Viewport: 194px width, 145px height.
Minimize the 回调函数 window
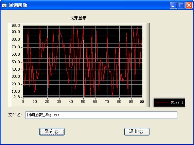pyautogui.click(x=173, y=5)
